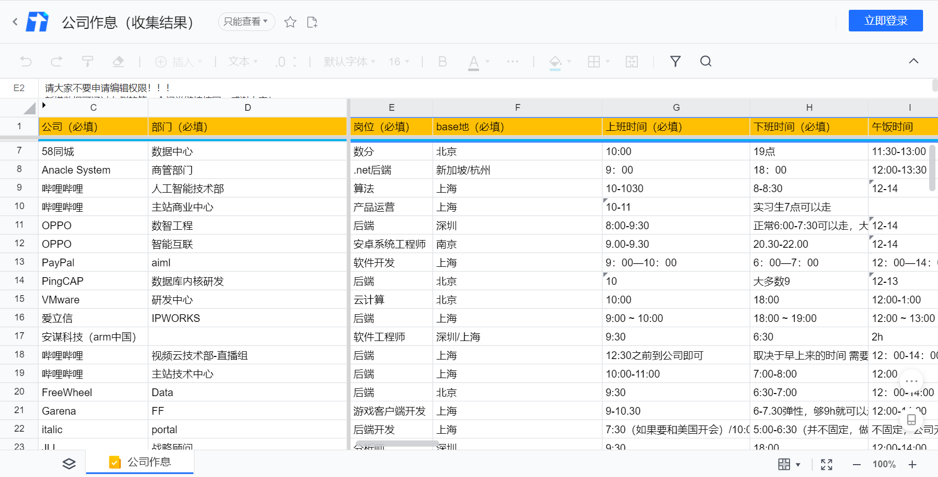This screenshot has height=477, width=938.
Task: Click header cell 午饭时间
Action: click(x=903, y=127)
